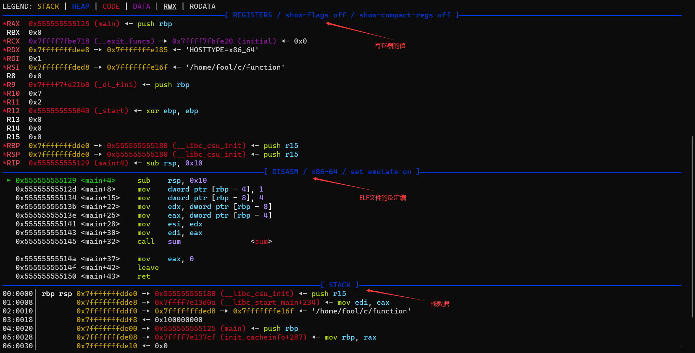Click the terminal scrollbar on right edge
The width and height of the screenshot is (695, 353).
coord(692,226)
